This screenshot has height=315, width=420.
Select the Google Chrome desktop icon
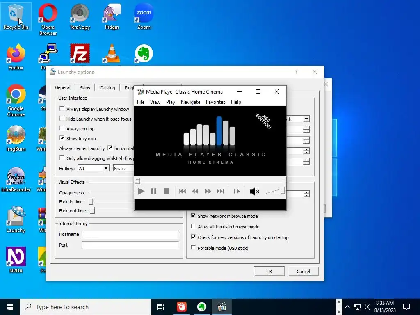[16, 100]
